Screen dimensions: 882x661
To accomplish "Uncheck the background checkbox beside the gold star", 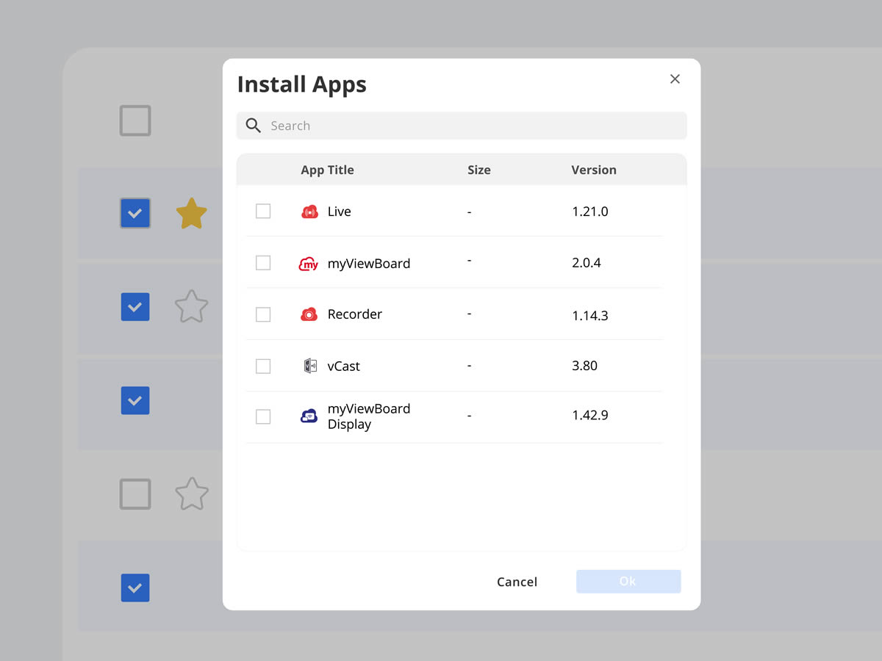I will point(135,213).
